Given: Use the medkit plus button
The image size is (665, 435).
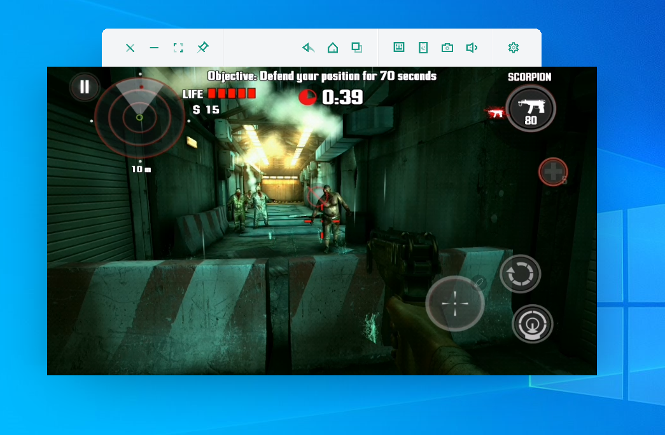Looking at the screenshot, I should pos(553,172).
